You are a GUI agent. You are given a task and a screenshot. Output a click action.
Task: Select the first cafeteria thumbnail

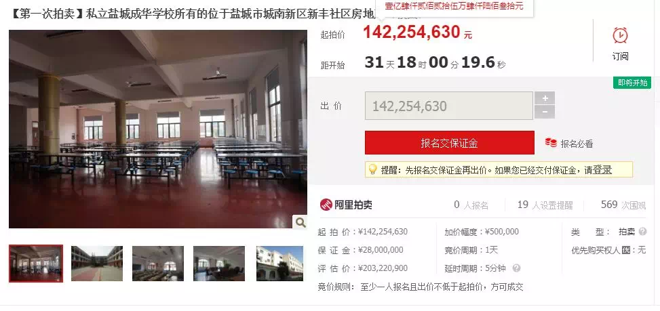click(x=36, y=264)
